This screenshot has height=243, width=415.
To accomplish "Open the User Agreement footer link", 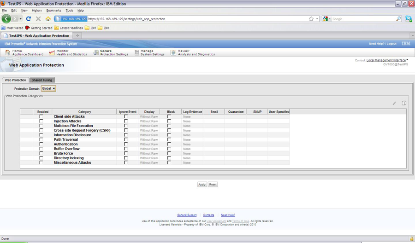I will pos(216,221).
